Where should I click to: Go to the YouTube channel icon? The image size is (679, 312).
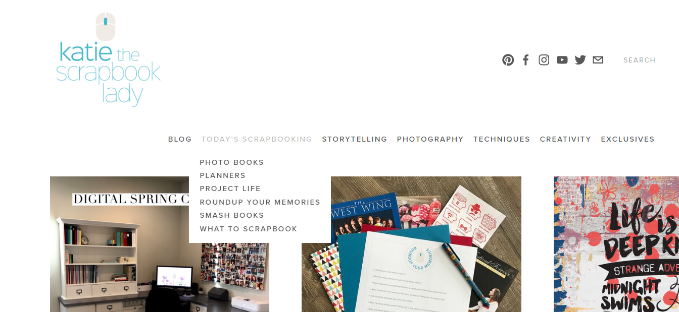tap(562, 60)
